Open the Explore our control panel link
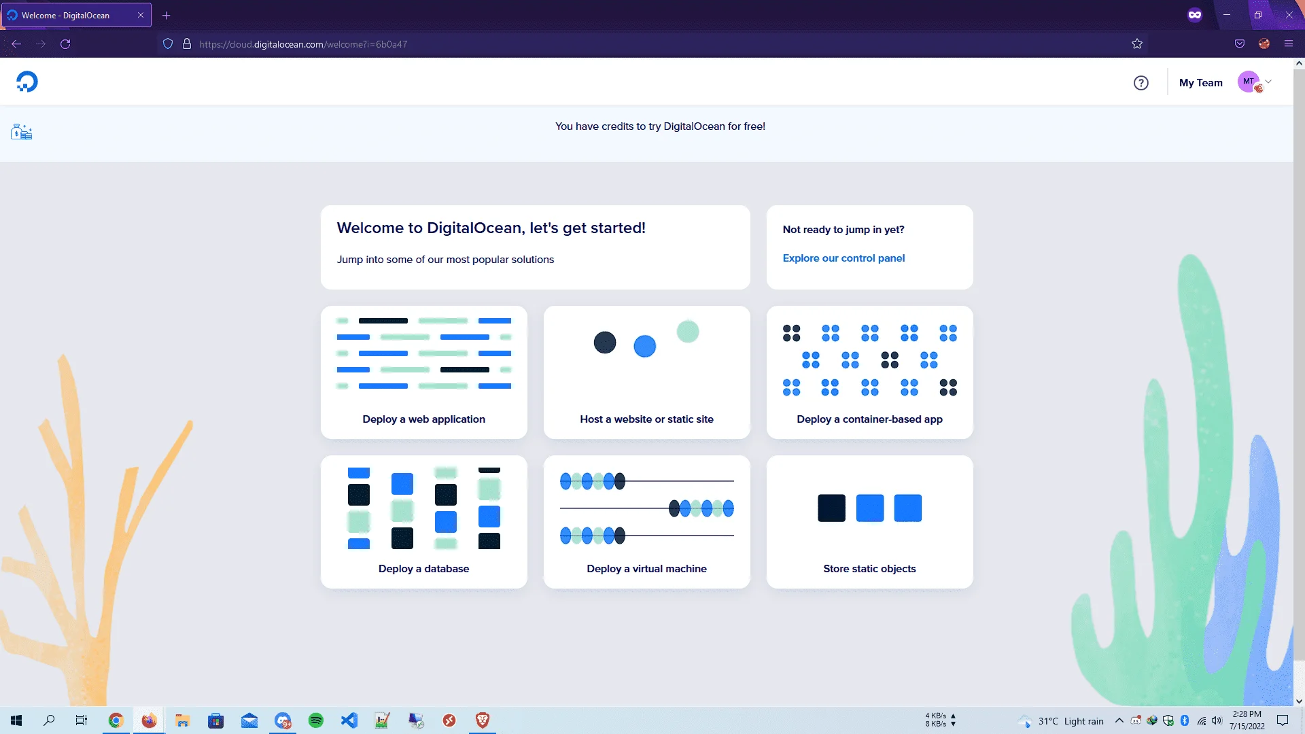Image resolution: width=1305 pixels, height=734 pixels. click(x=843, y=258)
